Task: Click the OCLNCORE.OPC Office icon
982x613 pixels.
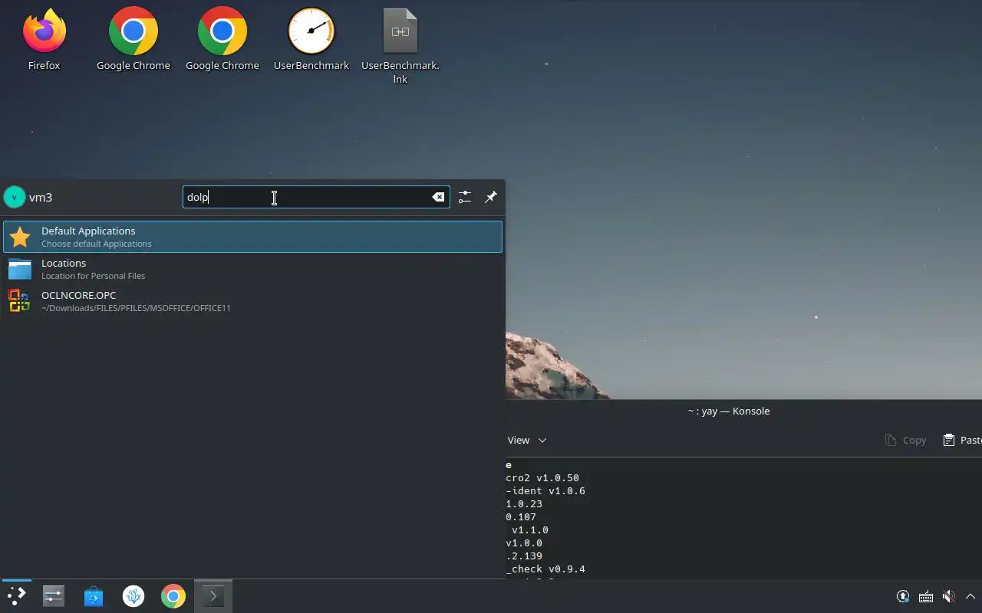Action: [x=20, y=301]
